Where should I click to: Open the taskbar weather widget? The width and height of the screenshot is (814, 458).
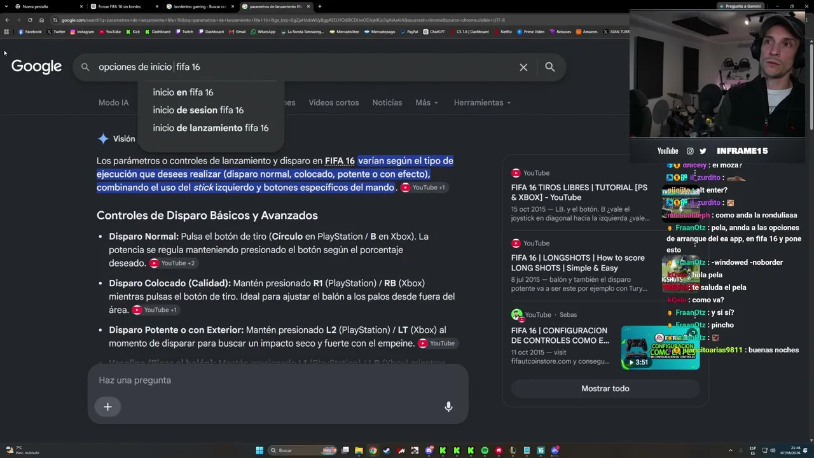[23, 450]
